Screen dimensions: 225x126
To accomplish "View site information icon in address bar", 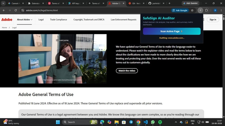I will 23,10.
